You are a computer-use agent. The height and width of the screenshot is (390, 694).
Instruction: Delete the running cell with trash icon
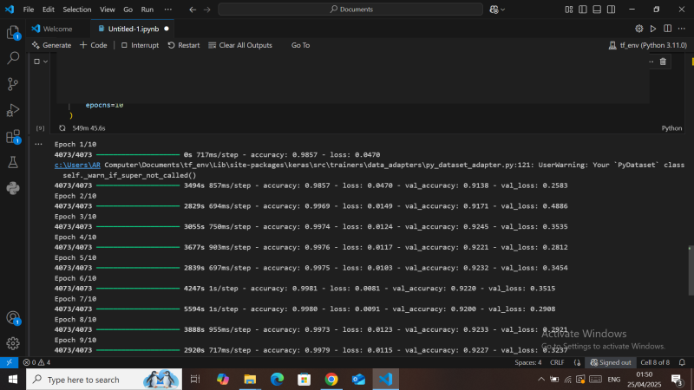[x=663, y=62]
